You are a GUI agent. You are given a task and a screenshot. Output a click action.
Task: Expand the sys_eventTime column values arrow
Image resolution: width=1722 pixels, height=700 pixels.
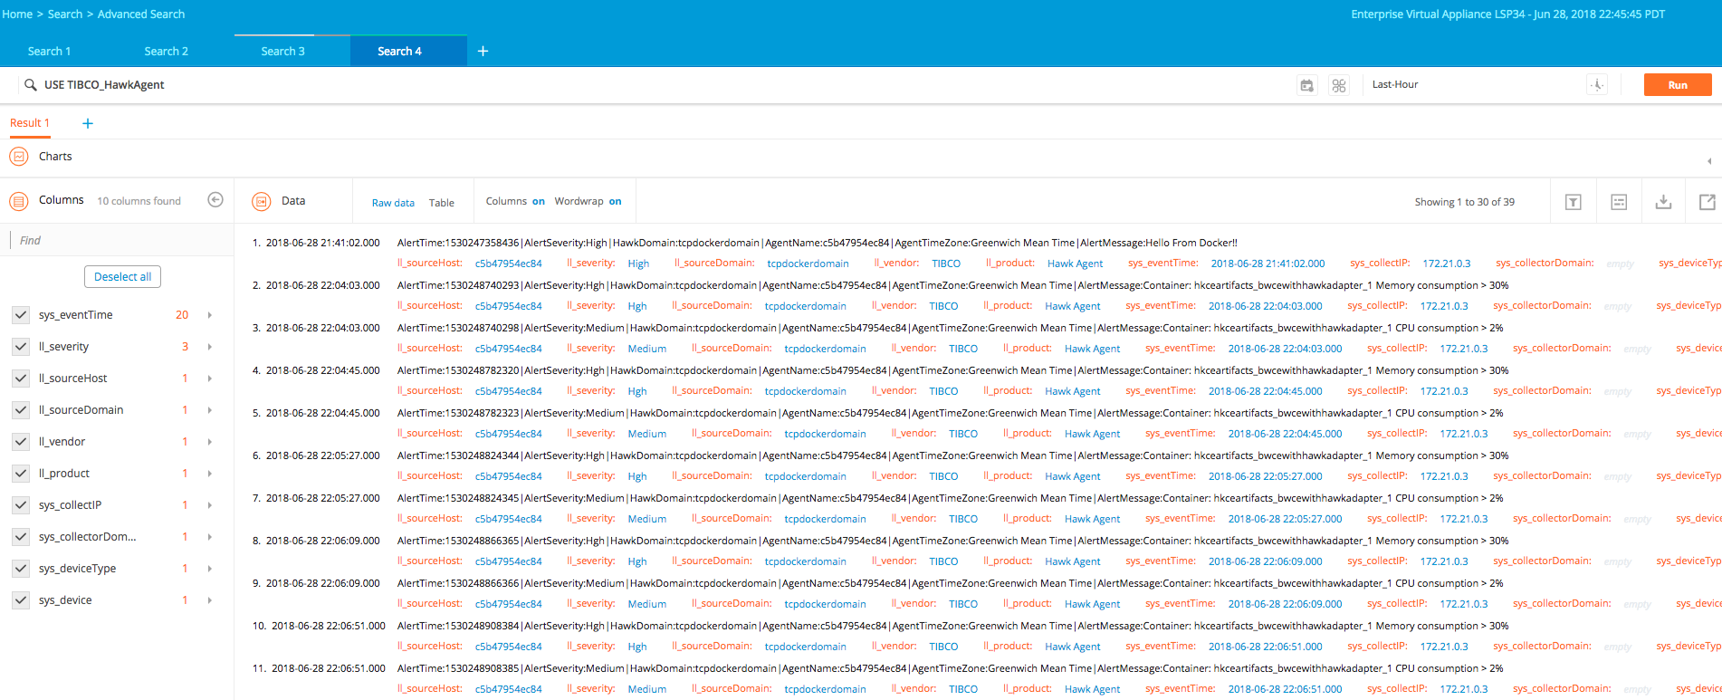tap(210, 315)
